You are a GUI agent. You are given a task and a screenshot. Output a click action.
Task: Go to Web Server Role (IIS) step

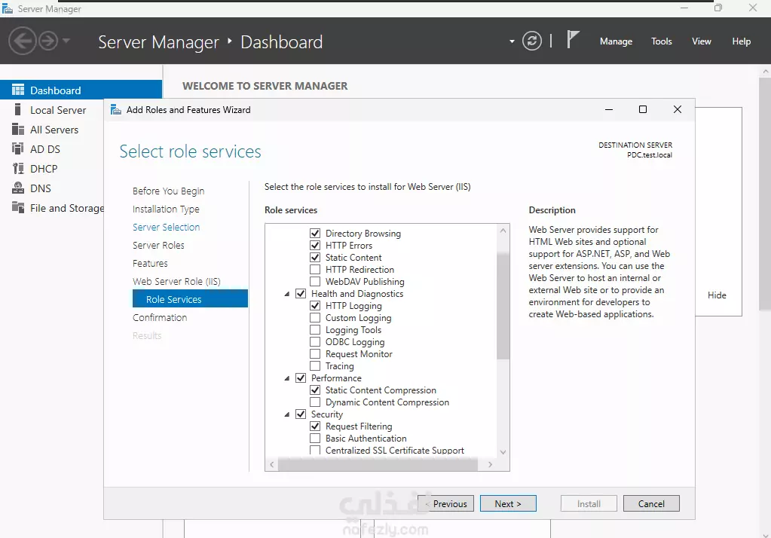pyautogui.click(x=176, y=281)
